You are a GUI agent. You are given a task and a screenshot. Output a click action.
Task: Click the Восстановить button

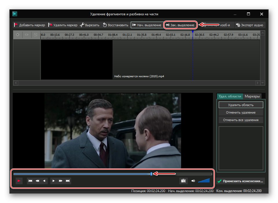[115, 25]
